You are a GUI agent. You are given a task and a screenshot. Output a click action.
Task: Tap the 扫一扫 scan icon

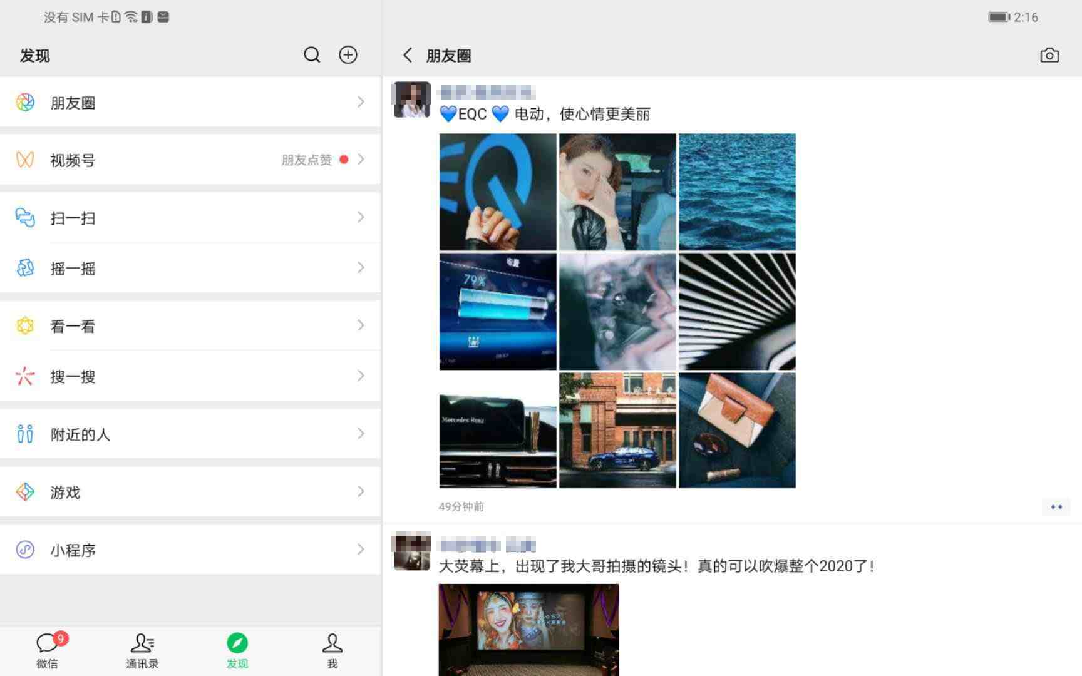coord(25,218)
